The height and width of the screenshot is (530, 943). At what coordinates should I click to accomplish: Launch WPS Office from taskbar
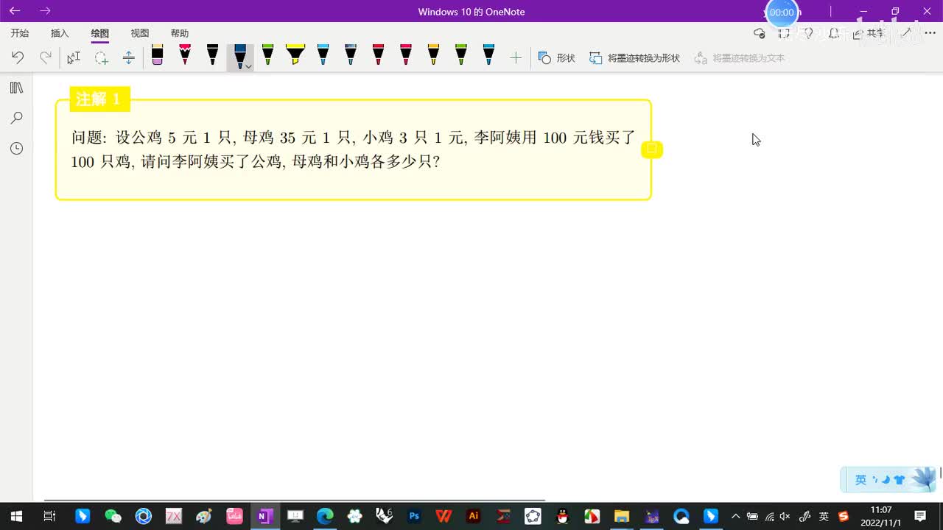[444, 516]
